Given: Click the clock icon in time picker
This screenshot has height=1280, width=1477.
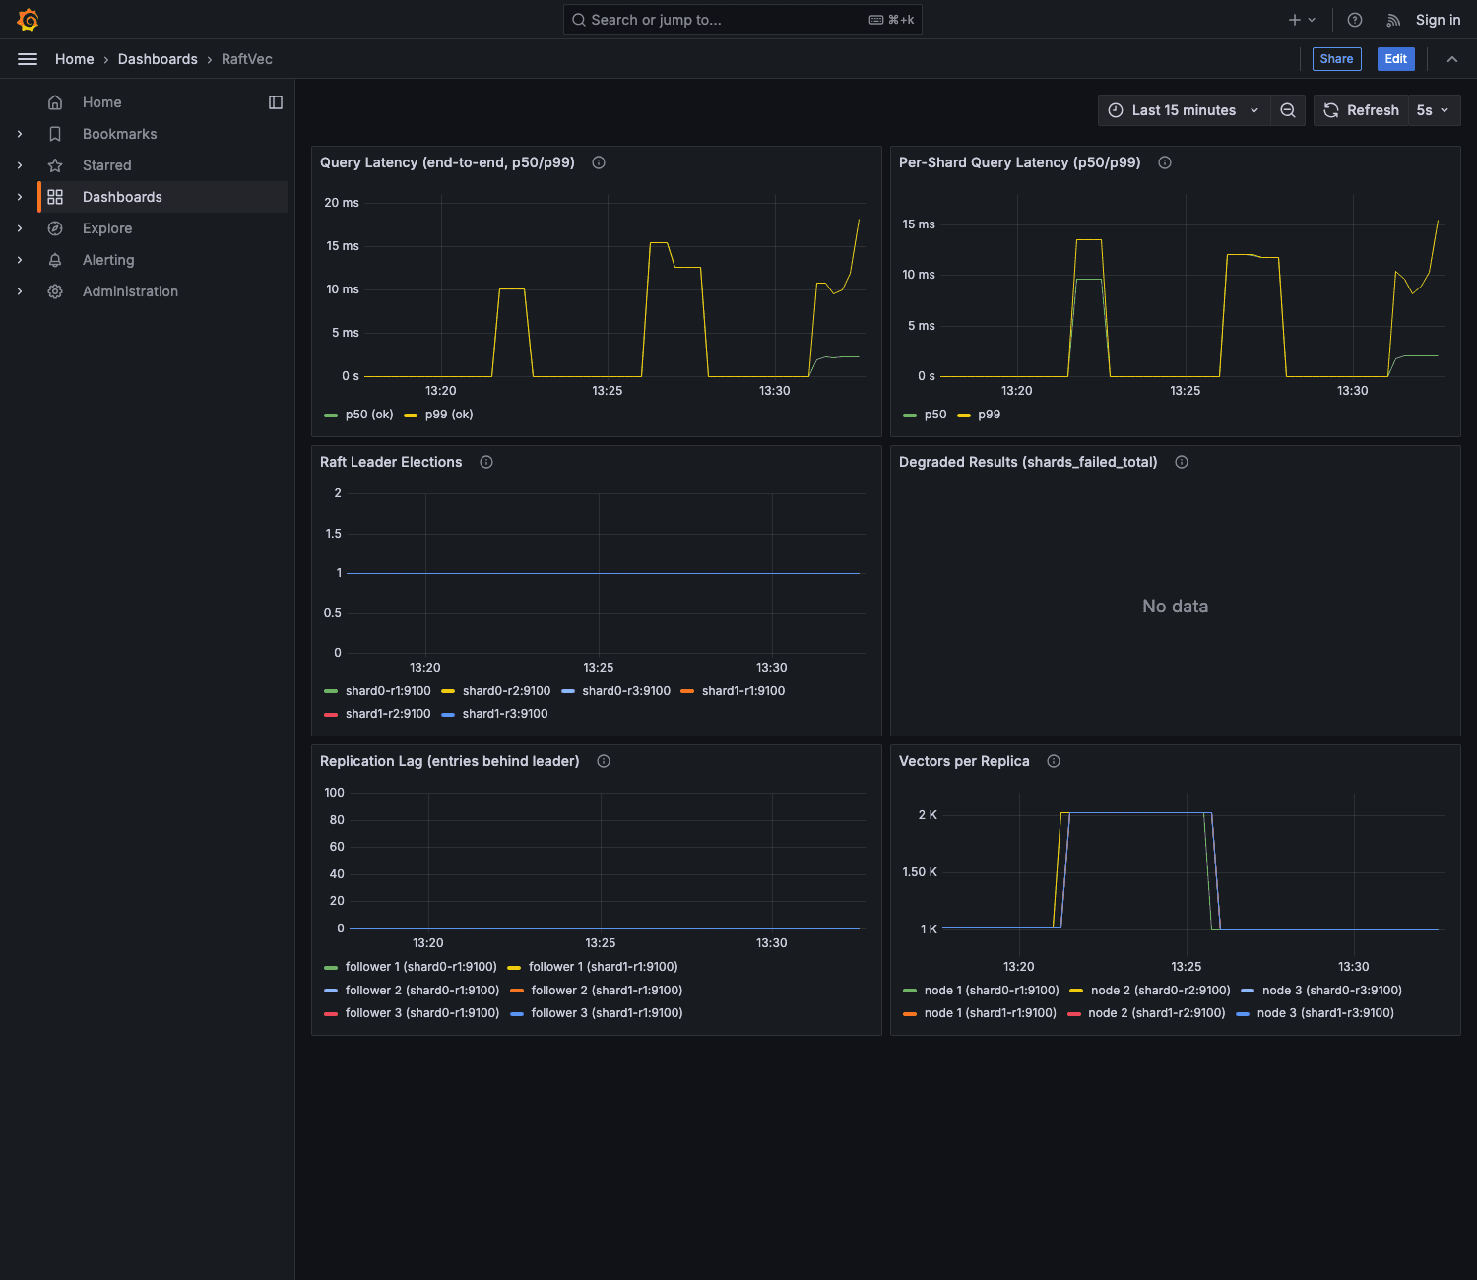Looking at the screenshot, I should [1116, 110].
